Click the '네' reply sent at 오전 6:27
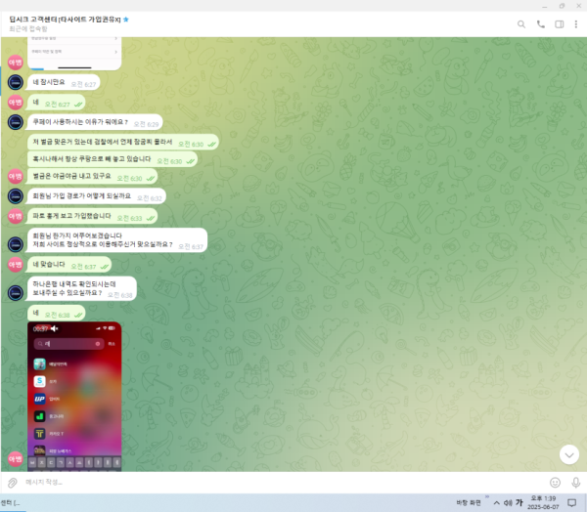Image resolution: width=587 pixels, height=512 pixels. point(56,103)
